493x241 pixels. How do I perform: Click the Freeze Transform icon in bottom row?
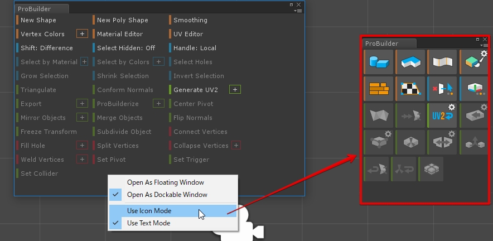pos(404,169)
